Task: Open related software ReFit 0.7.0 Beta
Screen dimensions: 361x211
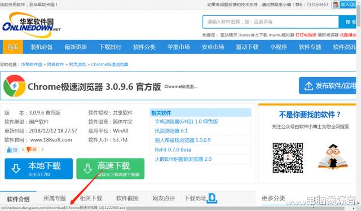Action: pyautogui.click(x=173, y=150)
